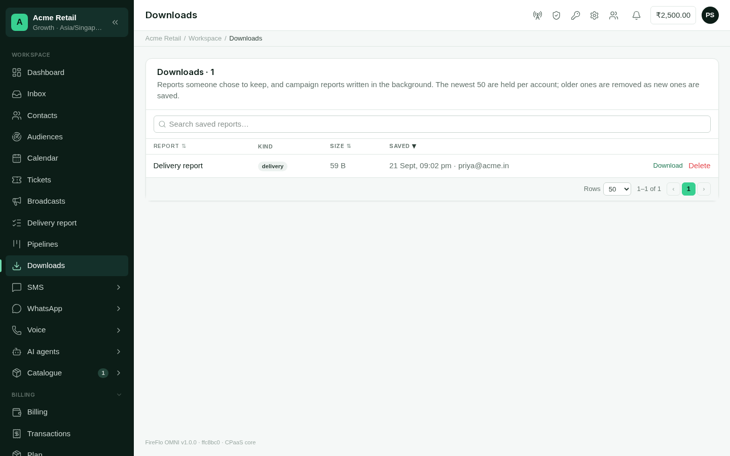Open Billing in the sidebar

coord(67,412)
